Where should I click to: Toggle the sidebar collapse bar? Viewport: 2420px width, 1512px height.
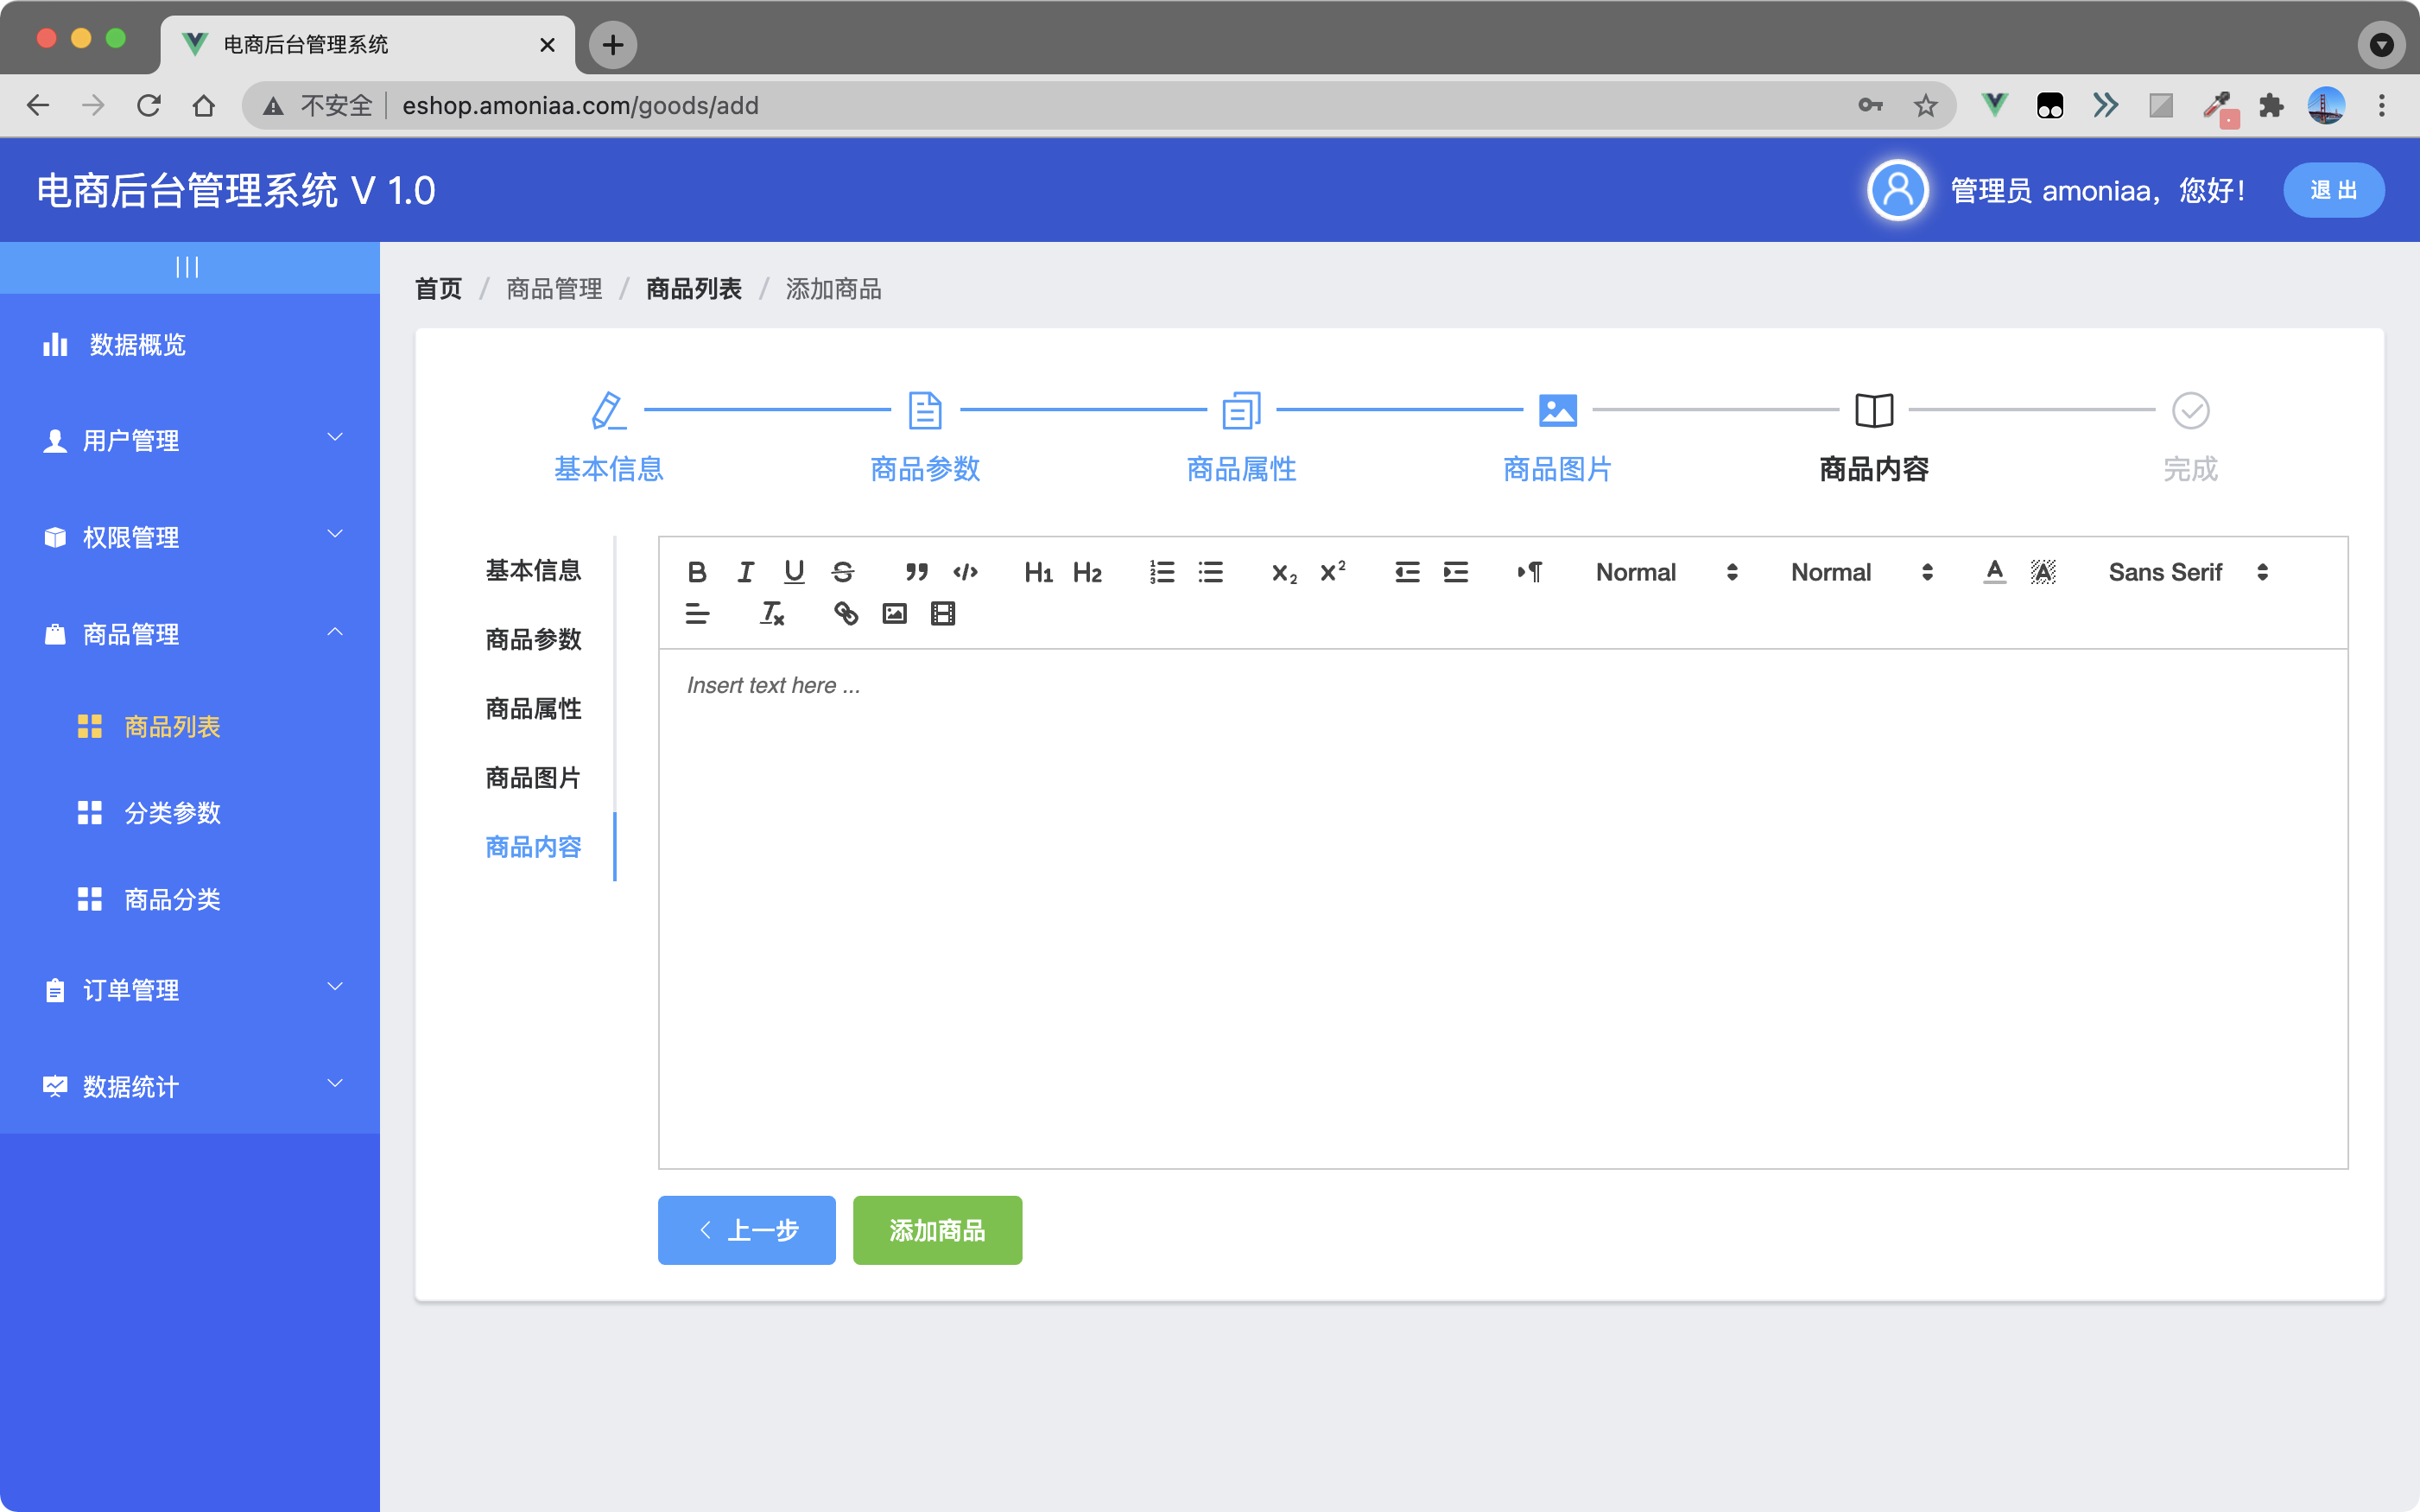(x=188, y=267)
